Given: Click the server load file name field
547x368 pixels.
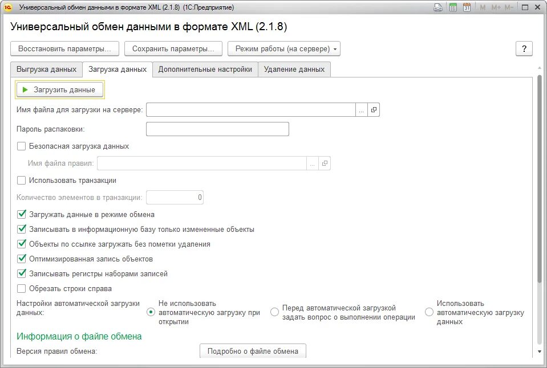Looking at the screenshot, I should click(251, 110).
